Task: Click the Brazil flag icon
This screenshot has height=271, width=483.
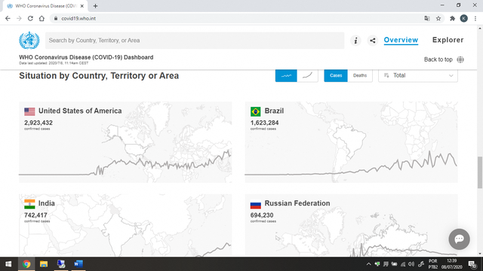Action: [255, 111]
